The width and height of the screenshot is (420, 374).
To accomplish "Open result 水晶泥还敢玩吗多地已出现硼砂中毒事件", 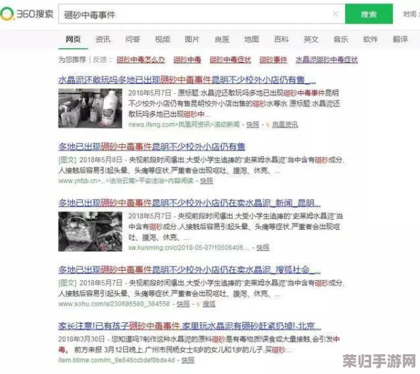I will tap(187, 80).
